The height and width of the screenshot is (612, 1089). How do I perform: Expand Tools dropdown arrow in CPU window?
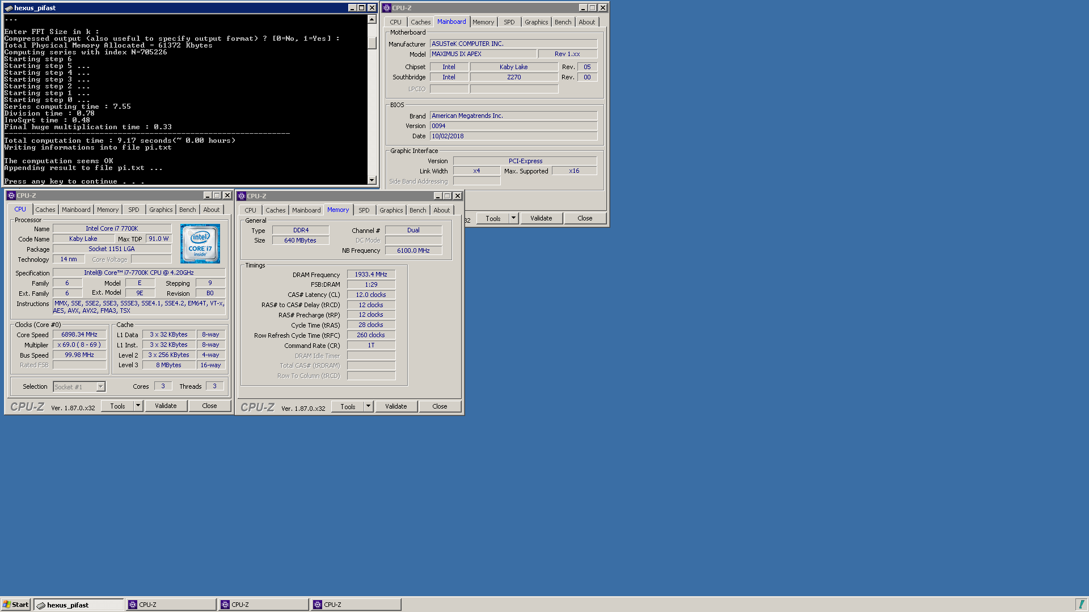138,406
